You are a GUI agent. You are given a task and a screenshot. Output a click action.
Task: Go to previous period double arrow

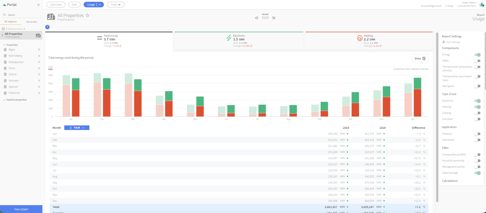point(257,18)
